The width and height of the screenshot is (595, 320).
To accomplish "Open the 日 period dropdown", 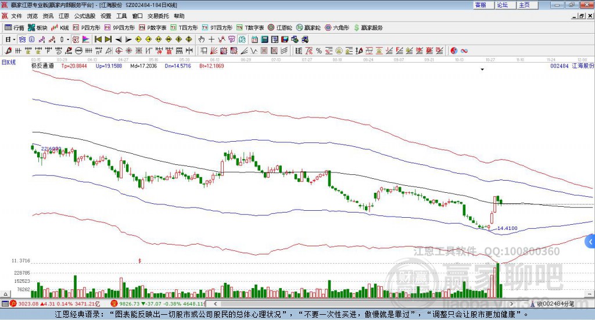I will (x=10, y=39).
